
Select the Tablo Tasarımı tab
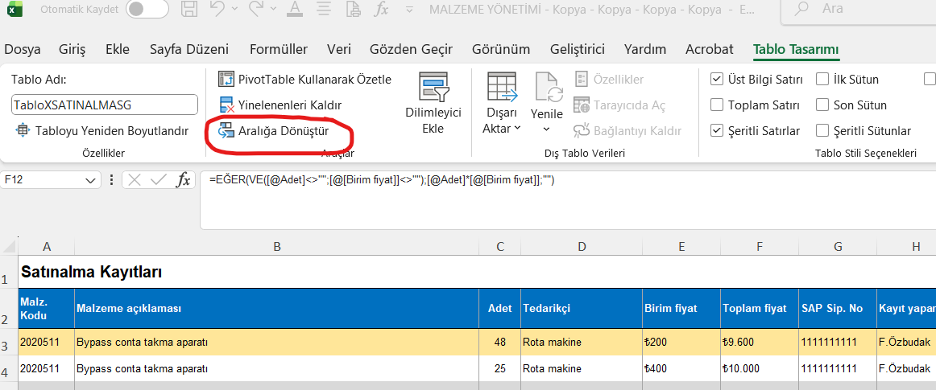(x=797, y=50)
